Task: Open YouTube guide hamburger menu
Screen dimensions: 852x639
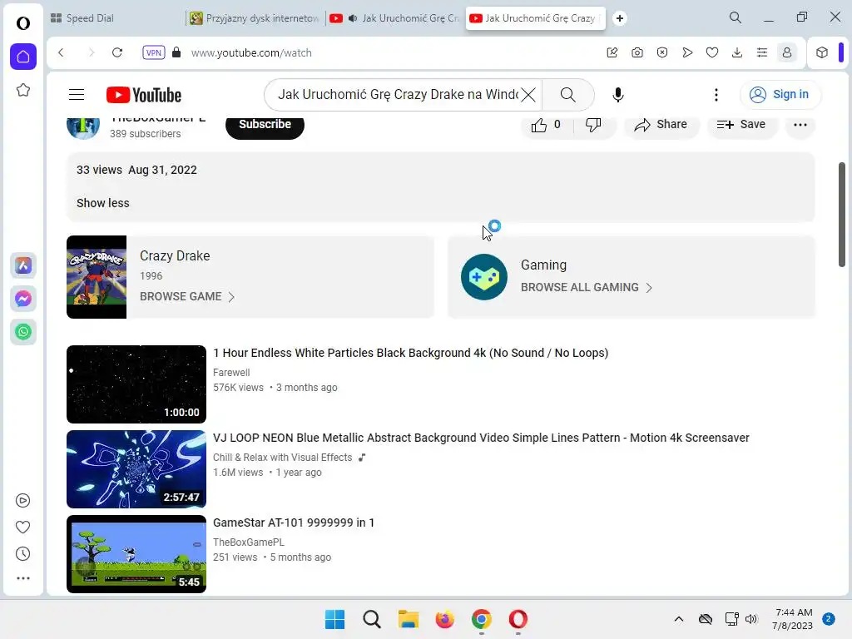Action: (77, 95)
